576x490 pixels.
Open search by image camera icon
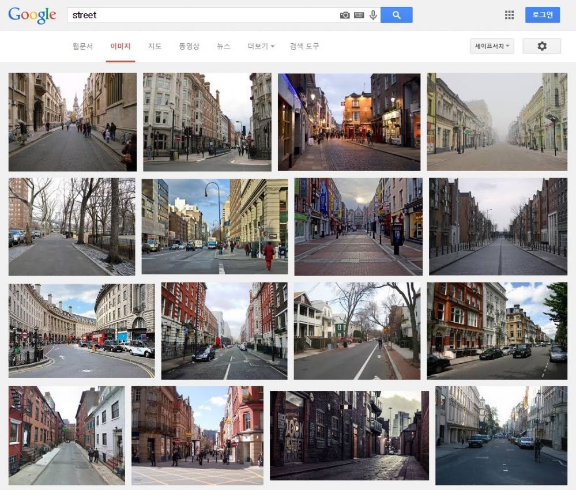tap(345, 15)
